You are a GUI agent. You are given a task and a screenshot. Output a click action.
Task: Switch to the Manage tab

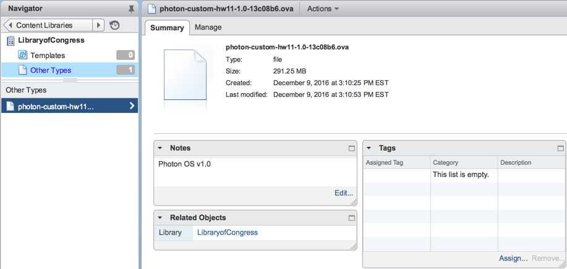(208, 28)
